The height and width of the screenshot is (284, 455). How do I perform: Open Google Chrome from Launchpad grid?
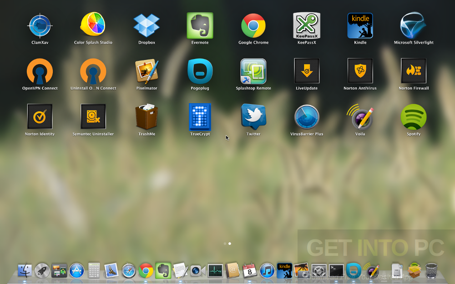[253, 25]
